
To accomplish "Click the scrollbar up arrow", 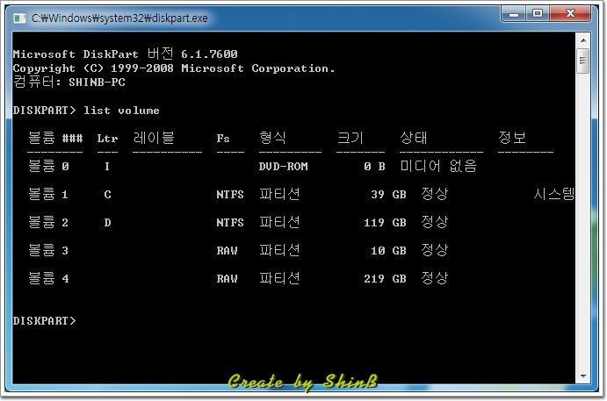I will 583,40.
